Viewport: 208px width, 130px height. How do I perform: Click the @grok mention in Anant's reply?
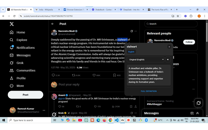point(61,98)
